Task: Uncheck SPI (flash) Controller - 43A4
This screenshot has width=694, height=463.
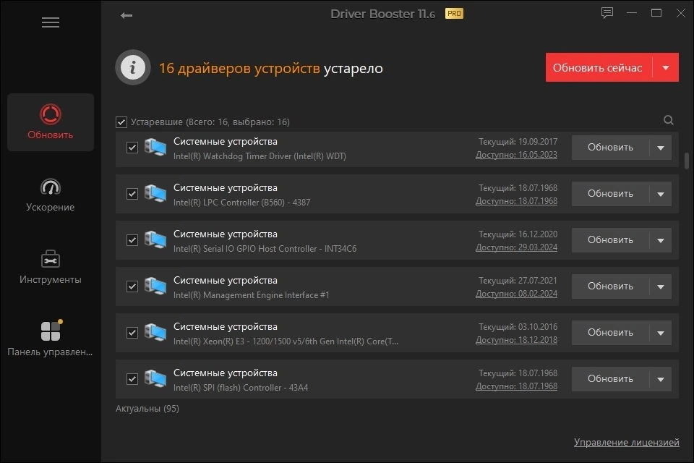Action: click(132, 379)
